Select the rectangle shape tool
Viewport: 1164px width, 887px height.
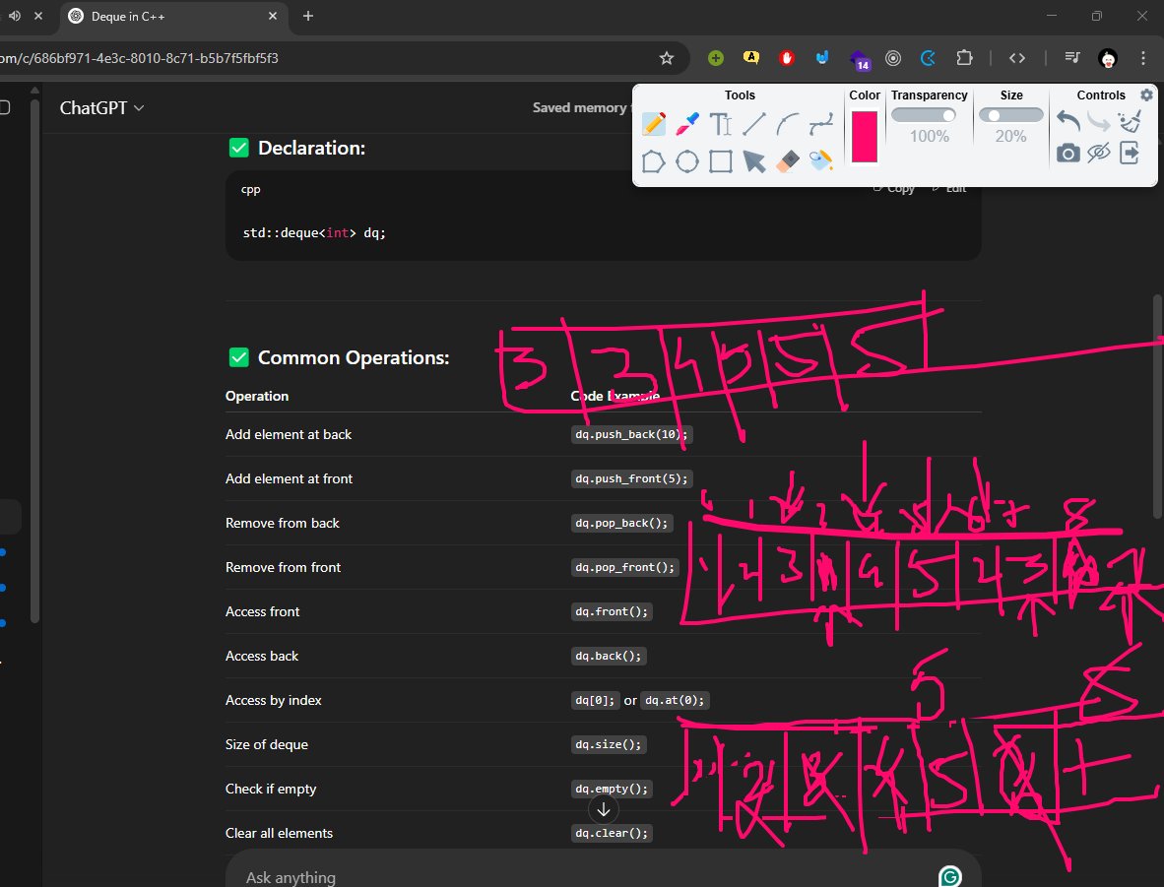tap(720, 161)
